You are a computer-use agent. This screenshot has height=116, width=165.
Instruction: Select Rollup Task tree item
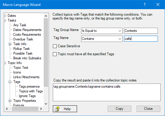point(22,49)
